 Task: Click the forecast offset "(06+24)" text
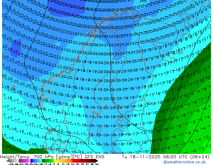(x=200, y=157)
